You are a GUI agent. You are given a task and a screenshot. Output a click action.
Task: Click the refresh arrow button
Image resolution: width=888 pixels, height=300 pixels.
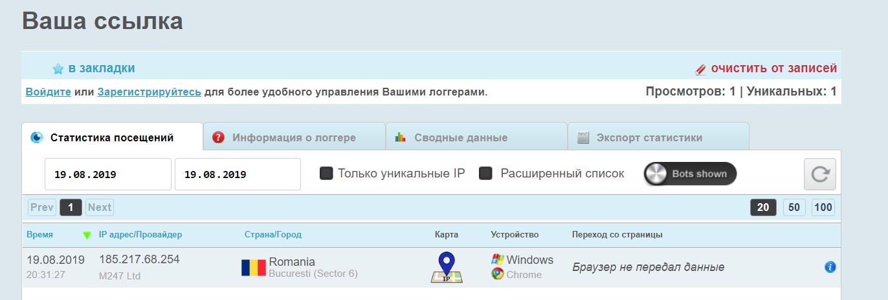(x=820, y=174)
